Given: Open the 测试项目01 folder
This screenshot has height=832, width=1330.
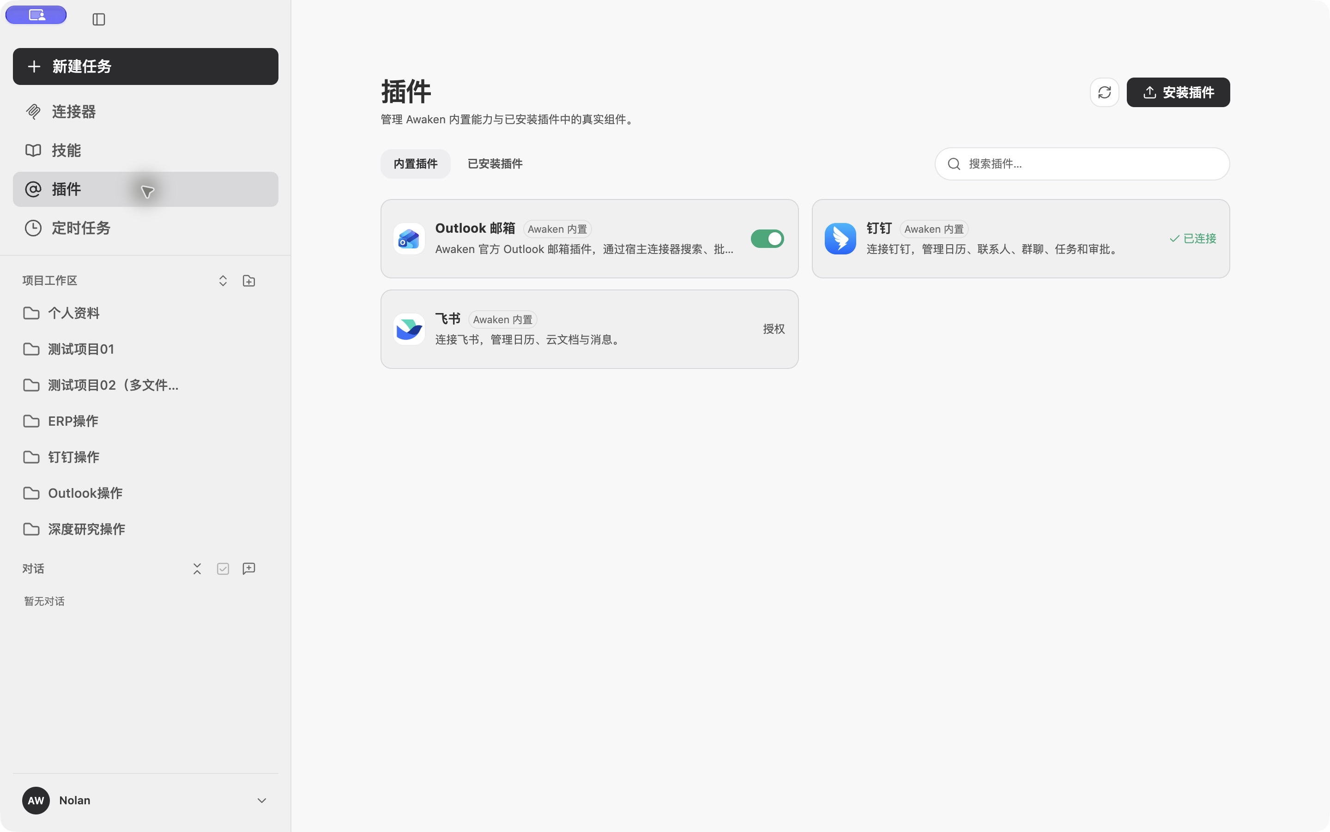Looking at the screenshot, I should click(x=146, y=350).
